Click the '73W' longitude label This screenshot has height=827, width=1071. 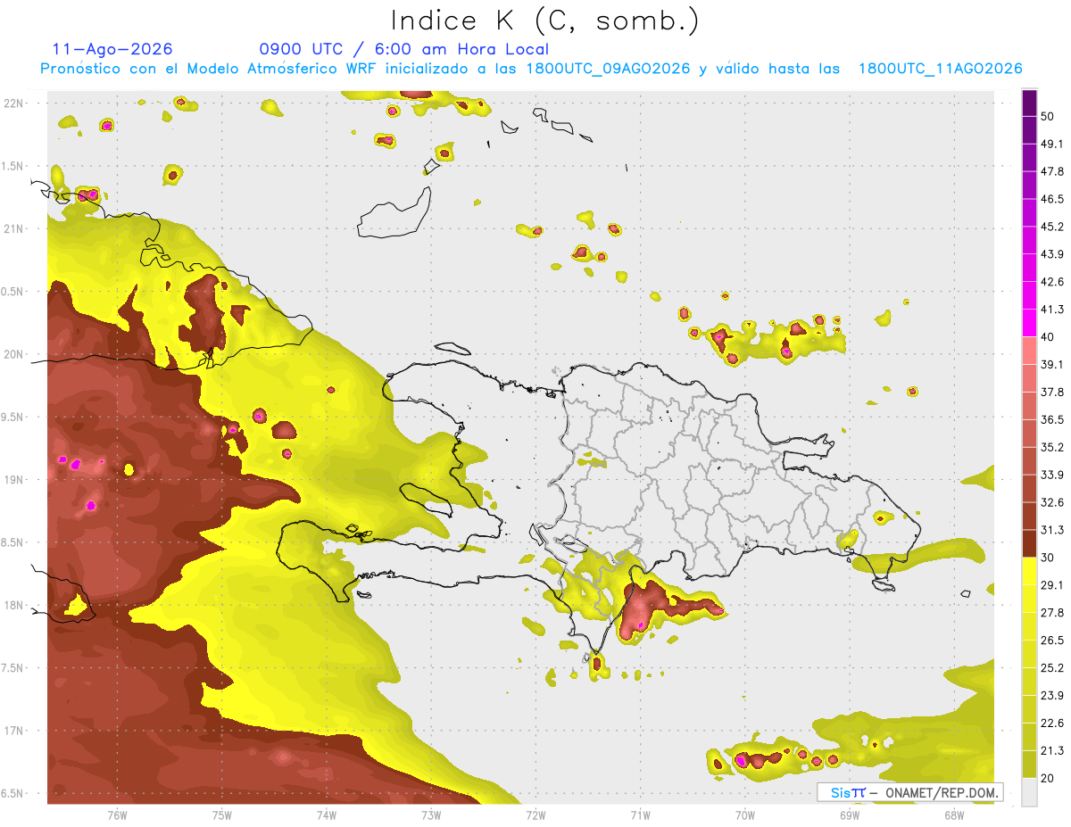(x=431, y=815)
